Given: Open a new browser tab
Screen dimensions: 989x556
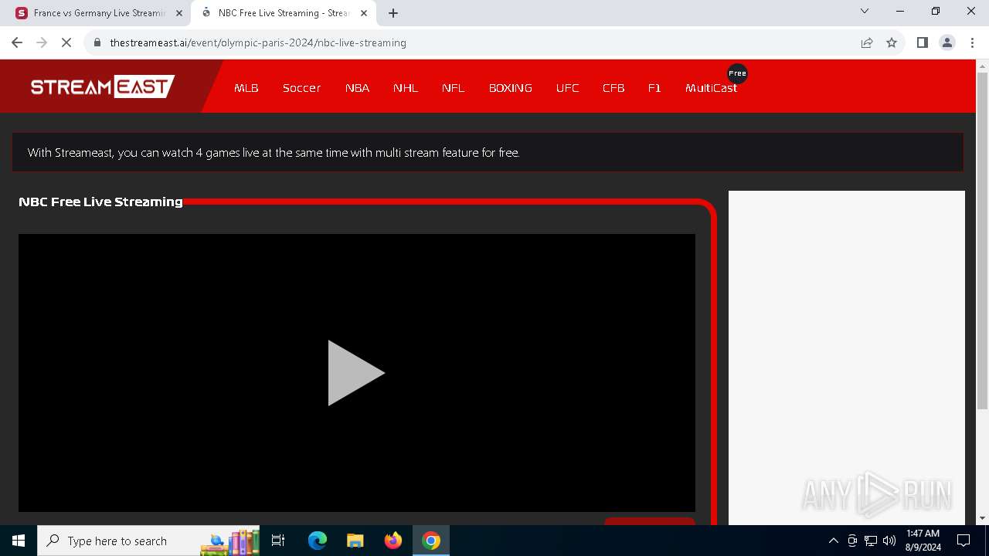Looking at the screenshot, I should coord(393,13).
